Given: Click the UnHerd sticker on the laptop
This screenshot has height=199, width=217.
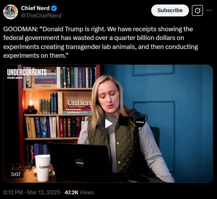Looking at the screenshot, I should (80, 163).
